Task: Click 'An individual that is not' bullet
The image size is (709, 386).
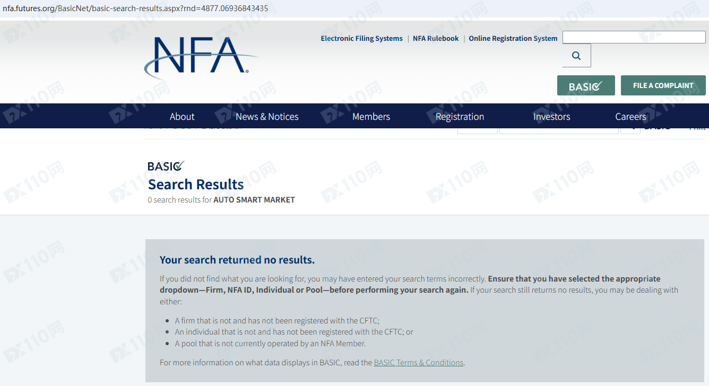Action: click(x=294, y=332)
